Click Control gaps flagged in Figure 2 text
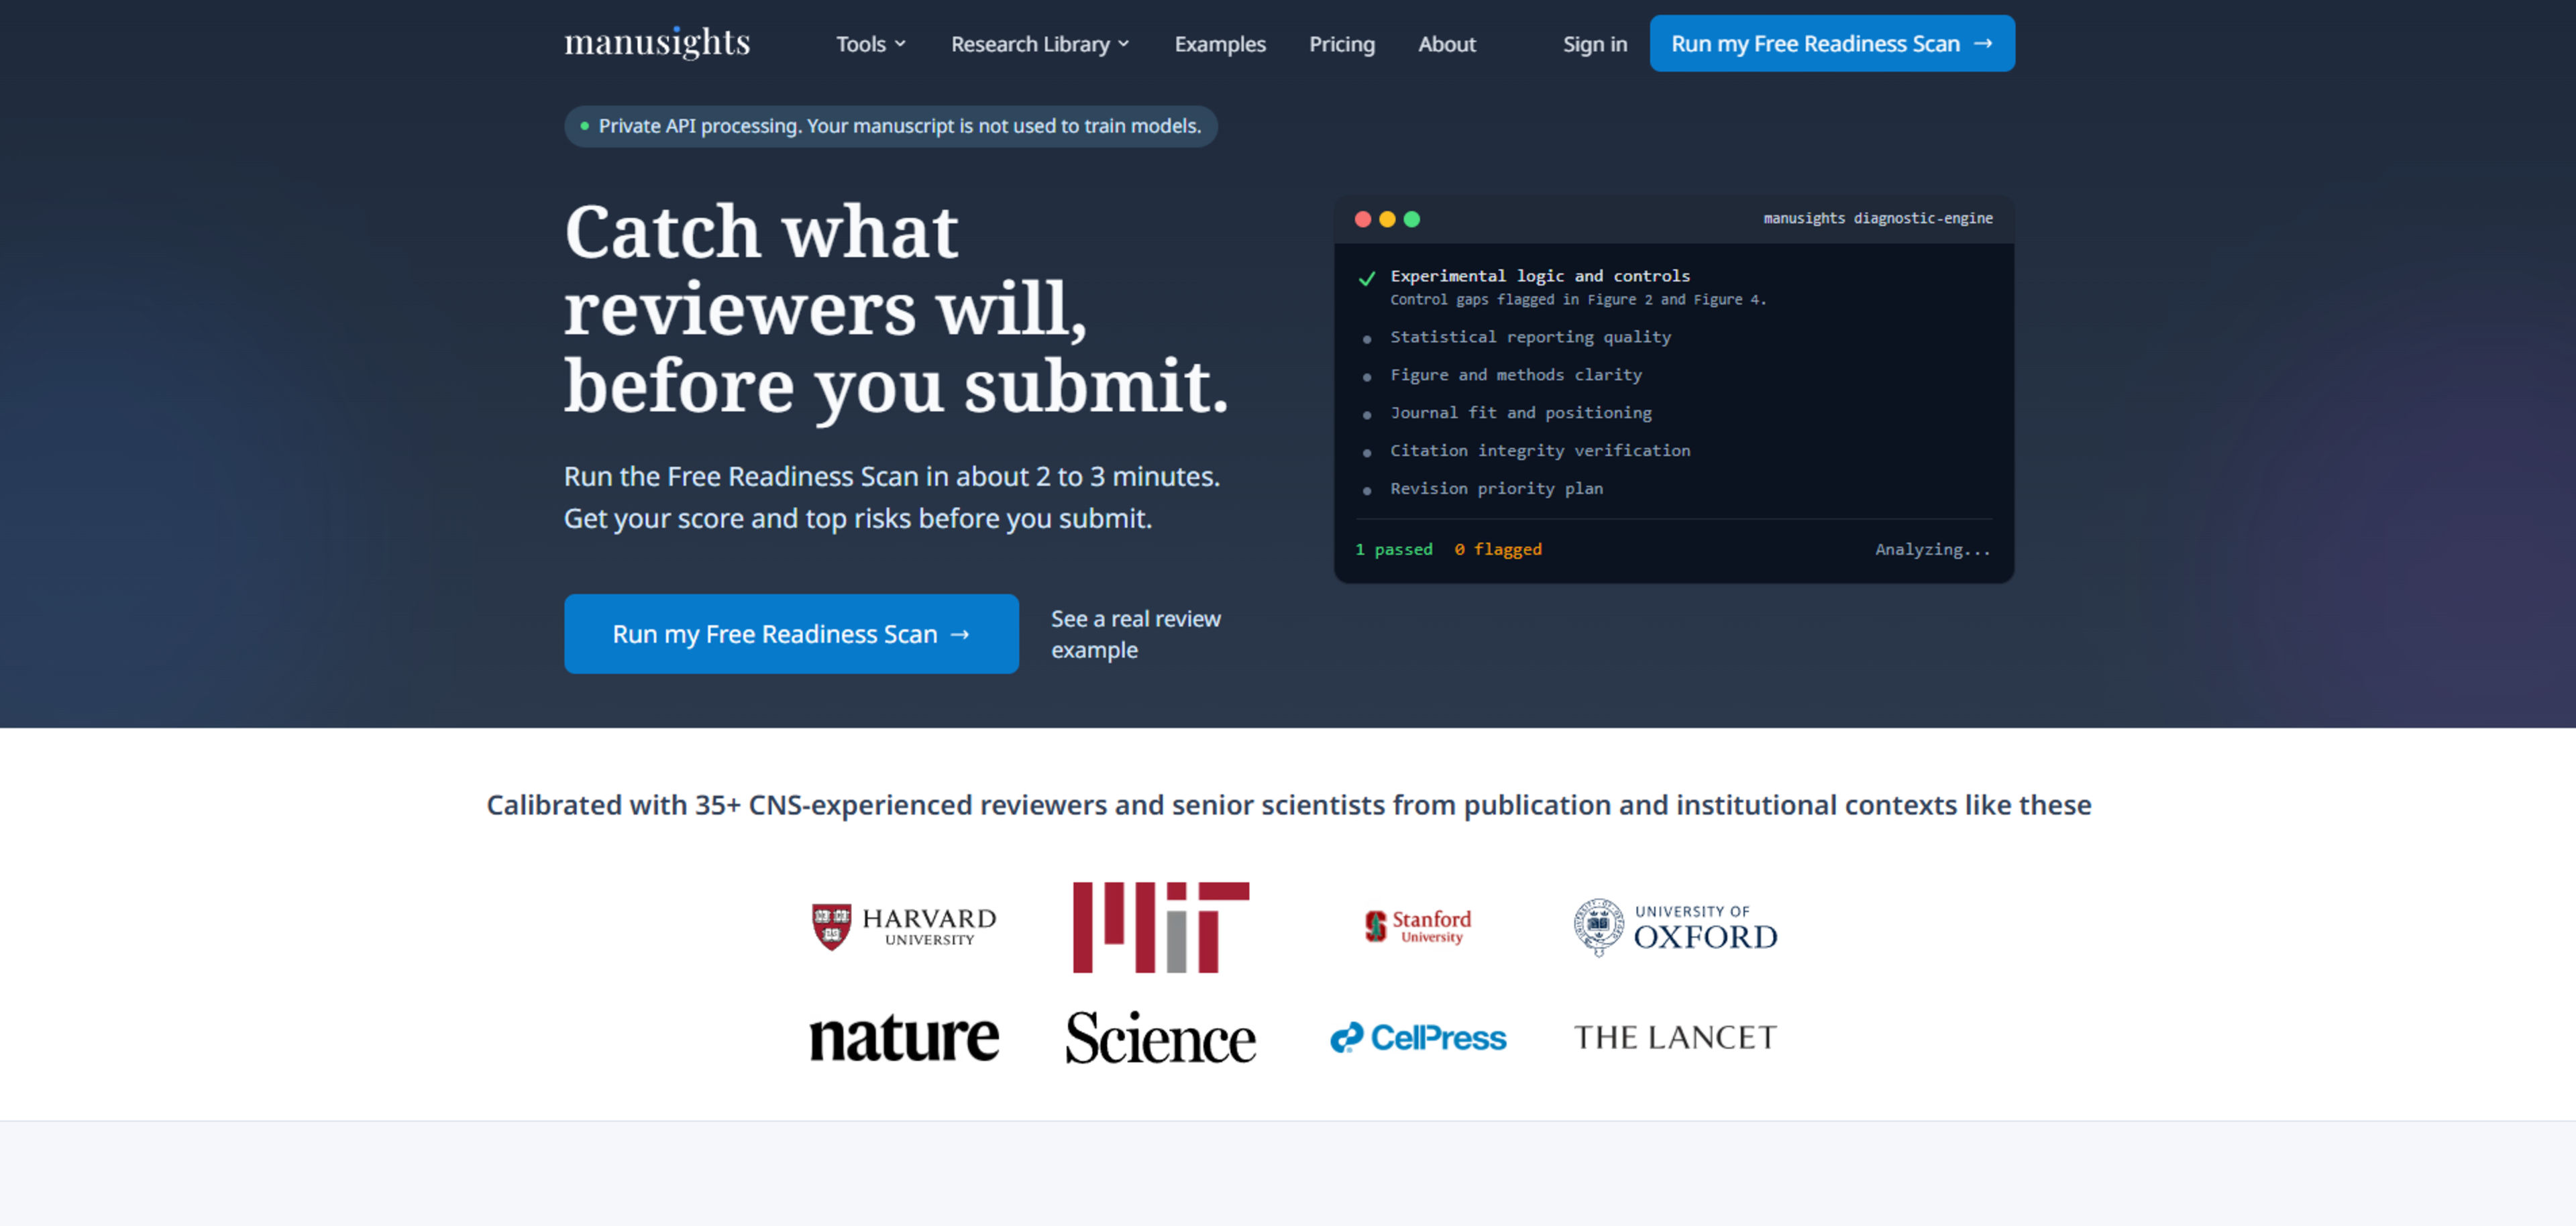 (x=1578, y=300)
